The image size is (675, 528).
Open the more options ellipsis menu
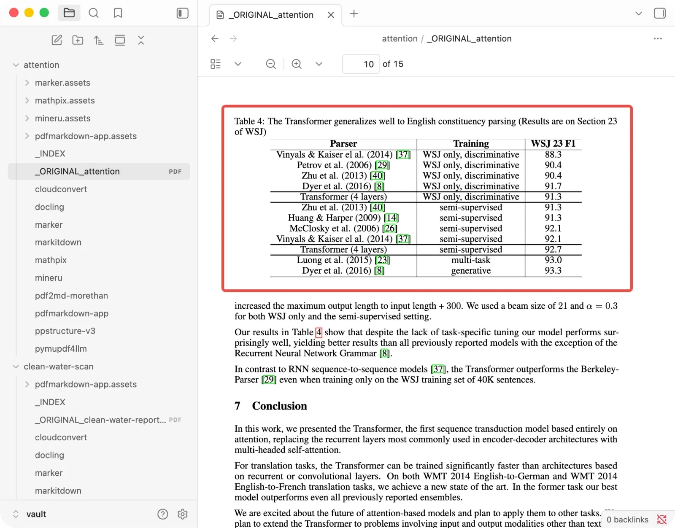point(658,38)
